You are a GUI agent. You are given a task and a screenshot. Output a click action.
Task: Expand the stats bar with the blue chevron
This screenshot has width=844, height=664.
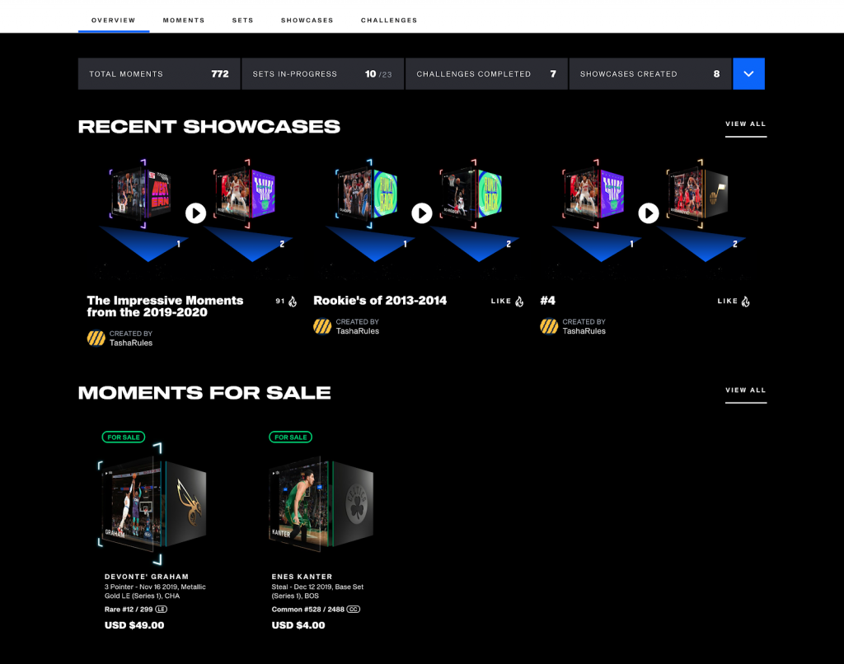[748, 73]
